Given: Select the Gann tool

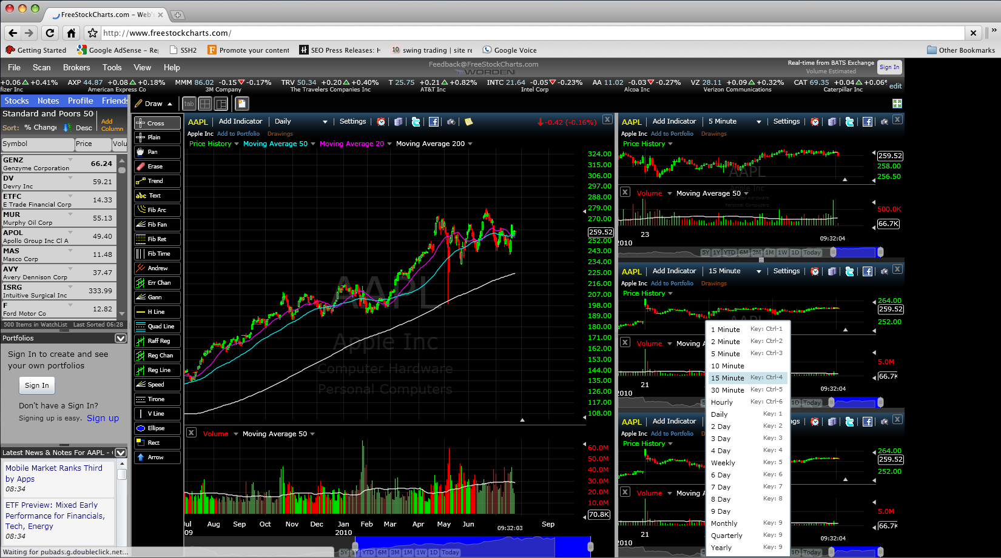Looking at the screenshot, I should (157, 297).
